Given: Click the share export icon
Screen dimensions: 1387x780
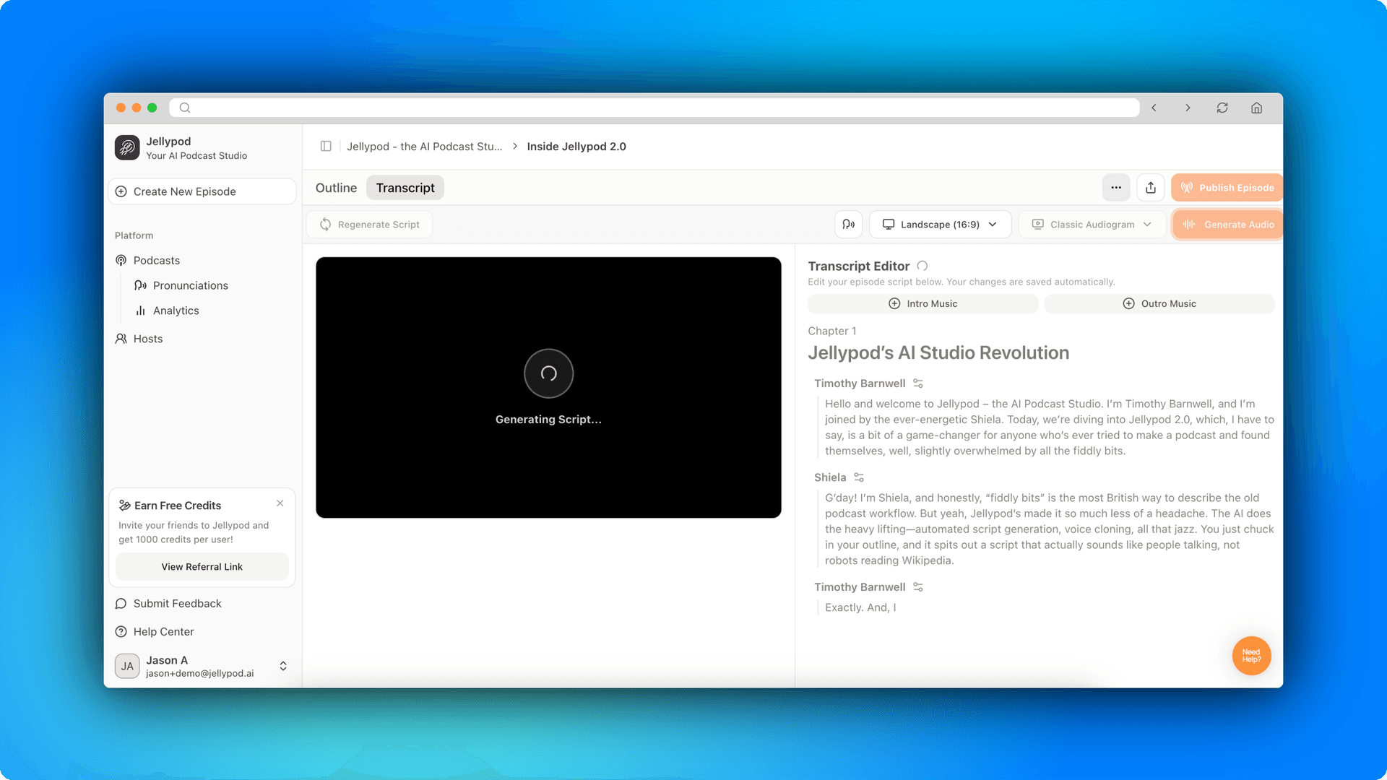Looking at the screenshot, I should (1151, 188).
